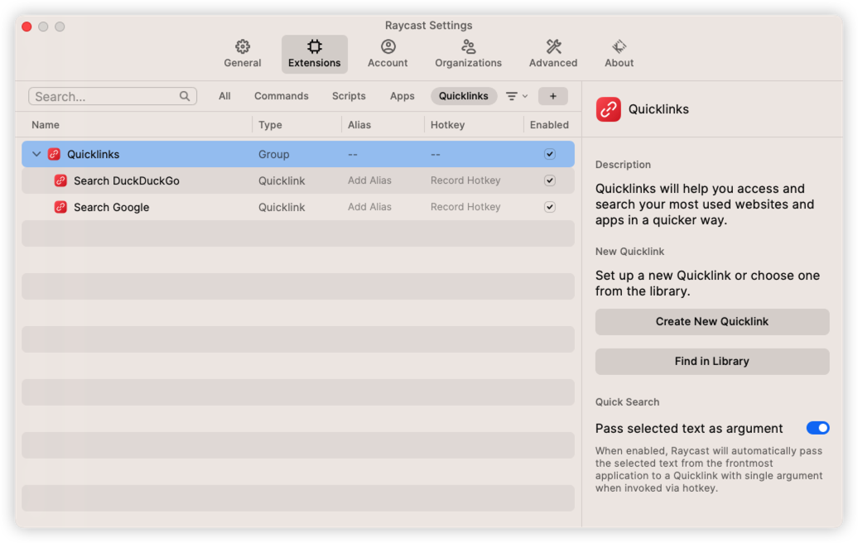Screen dimensions: 858x543
Task: Toggle Enabled checkbox for Search DuckDuckGo
Action: pos(550,180)
